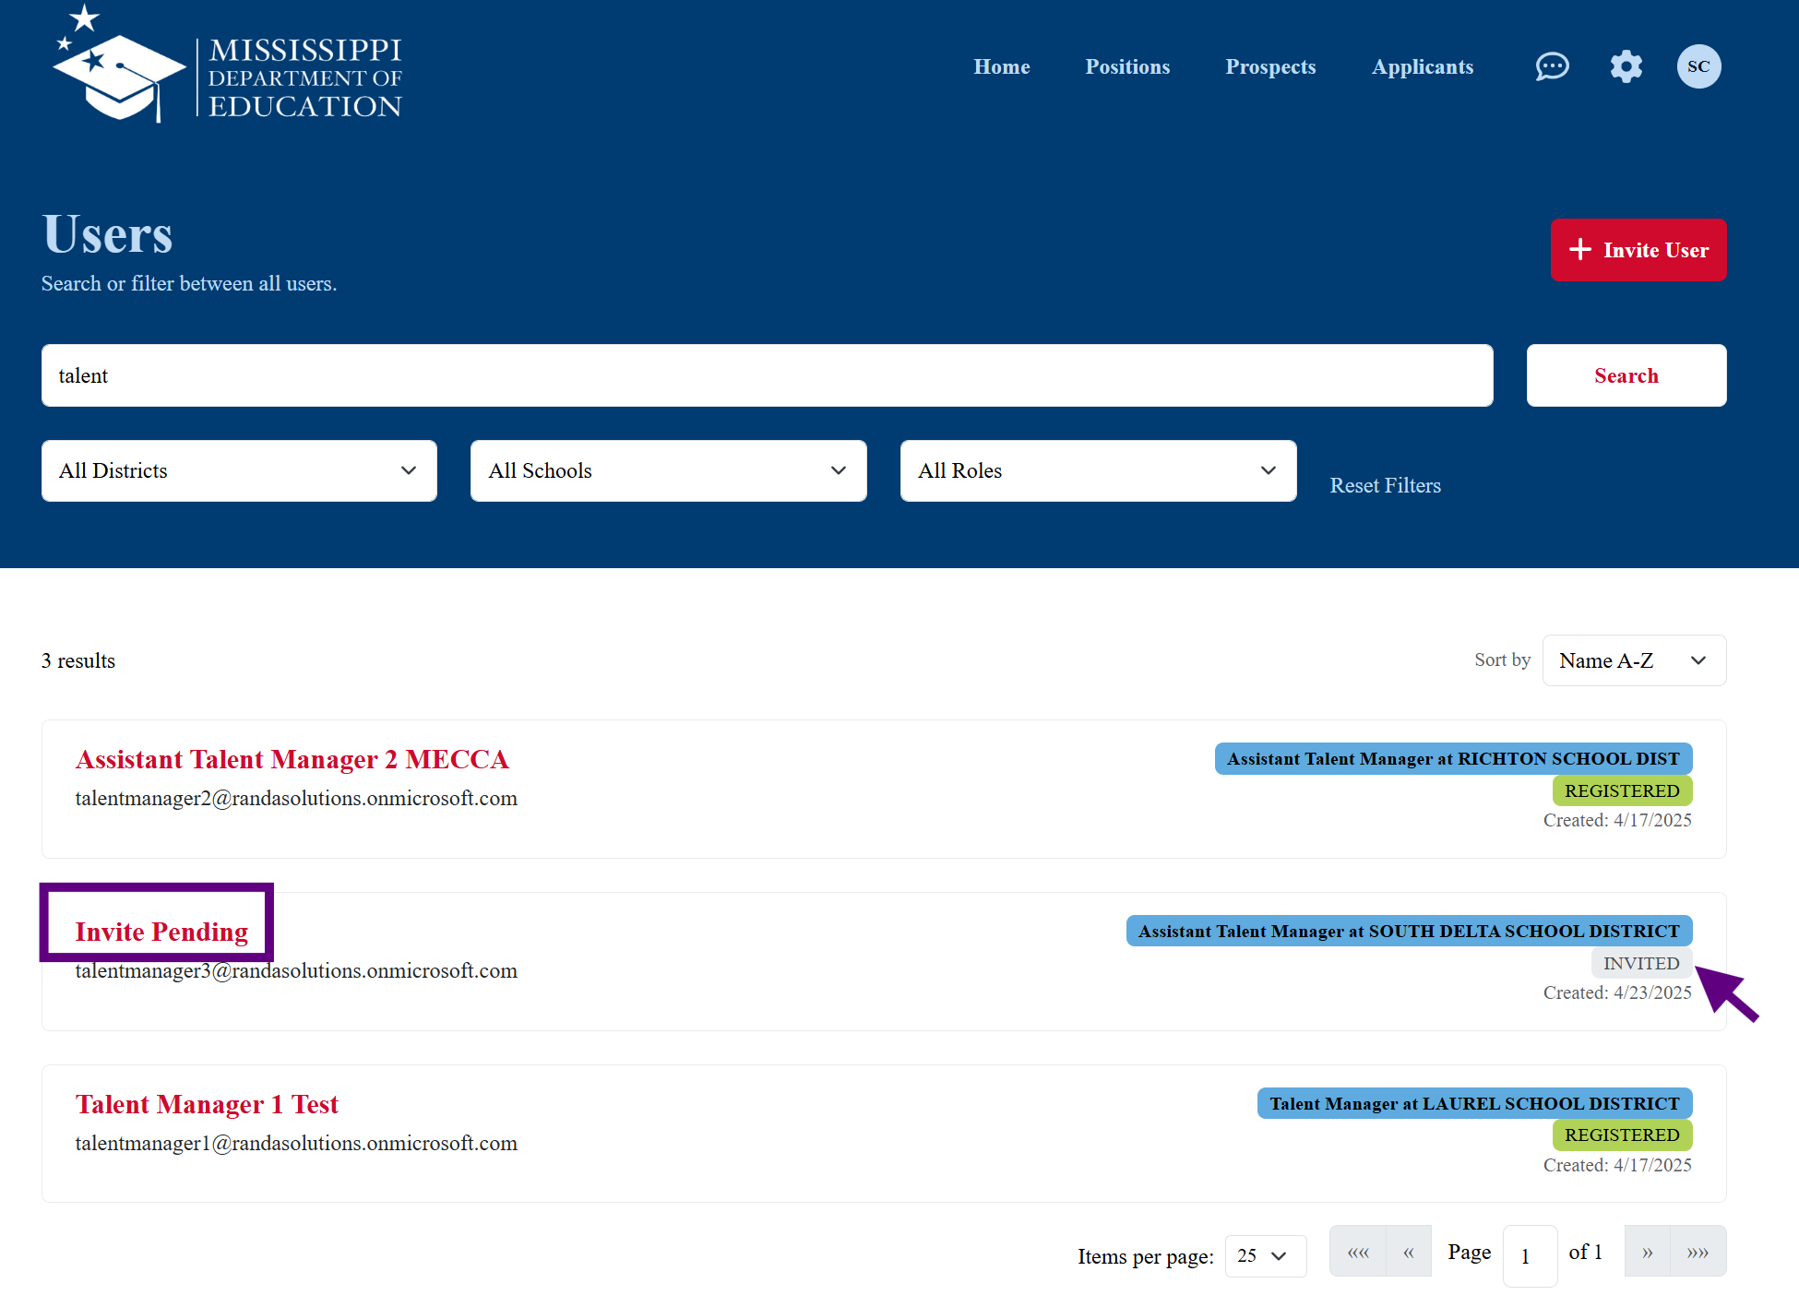Navigate to Positions menu item
The width and height of the screenshot is (1799, 1307).
click(1127, 66)
